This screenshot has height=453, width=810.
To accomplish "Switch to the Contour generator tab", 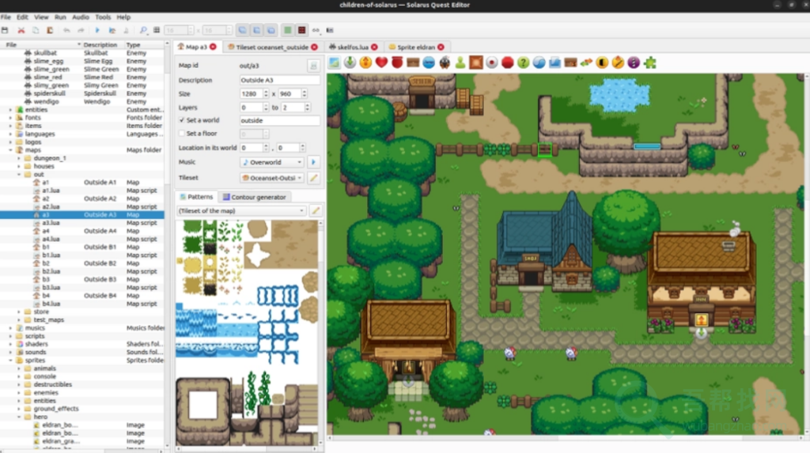I will coord(255,197).
